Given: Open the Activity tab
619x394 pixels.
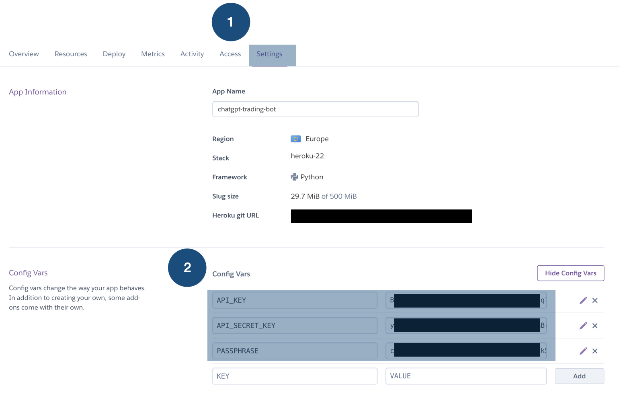Looking at the screenshot, I should (x=192, y=53).
